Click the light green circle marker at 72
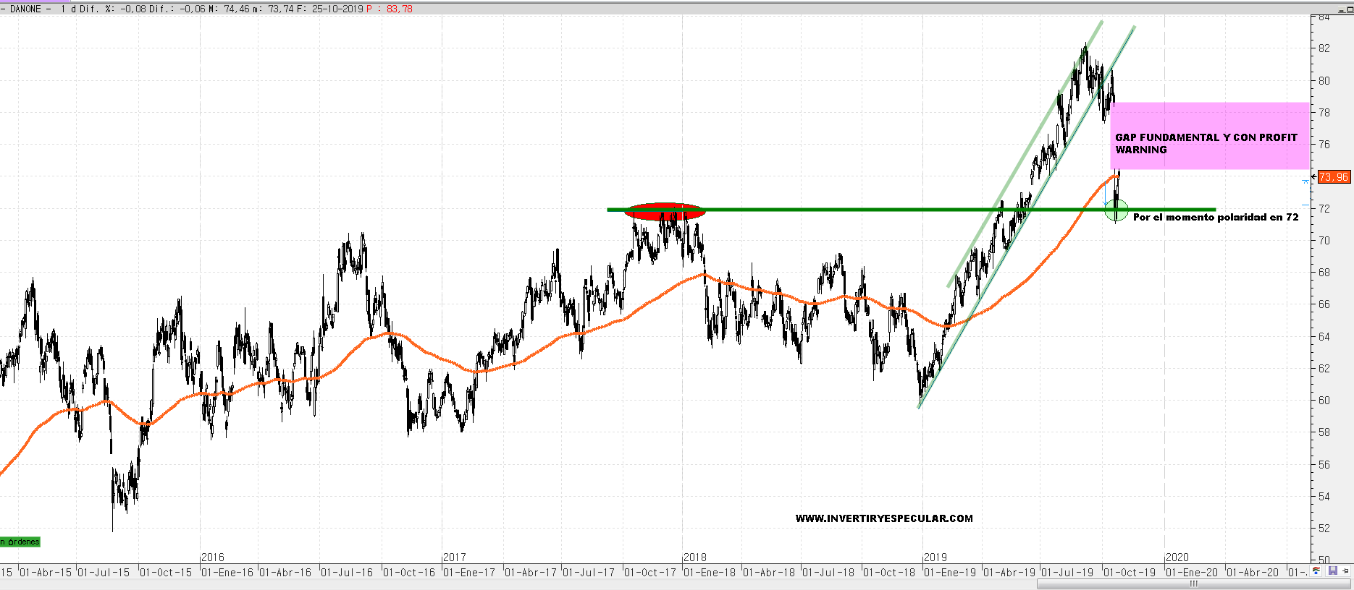Image resolution: width=1354 pixels, height=590 pixels. point(1116,210)
